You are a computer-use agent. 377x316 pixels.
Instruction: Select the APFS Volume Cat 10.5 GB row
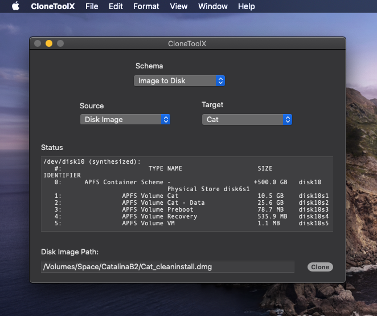point(191,196)
